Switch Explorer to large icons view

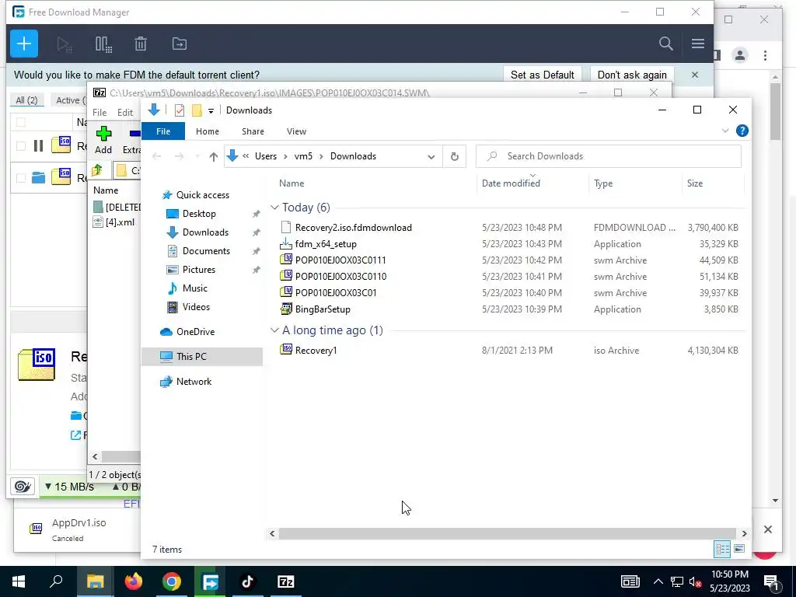pos(739,549)
